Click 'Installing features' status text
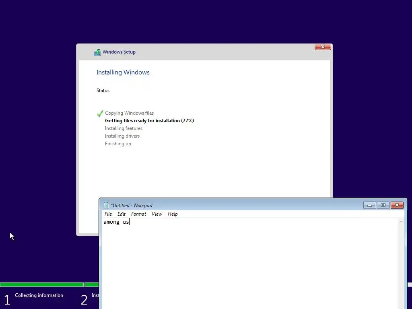412x309 pixels. pos(124,128)
